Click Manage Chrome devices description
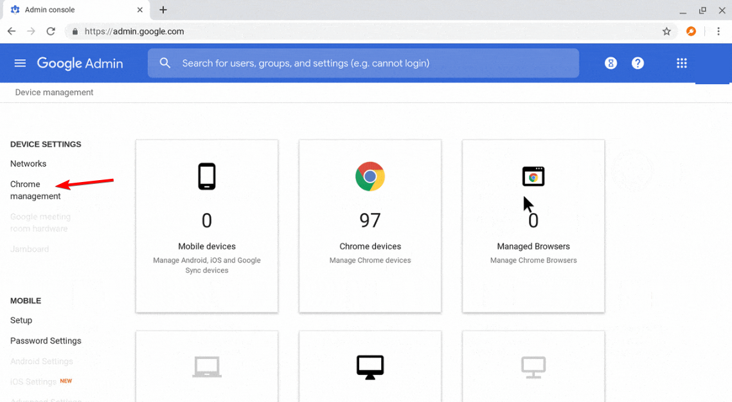The height and width of the screenshot is (402, 732). [370, 260]
